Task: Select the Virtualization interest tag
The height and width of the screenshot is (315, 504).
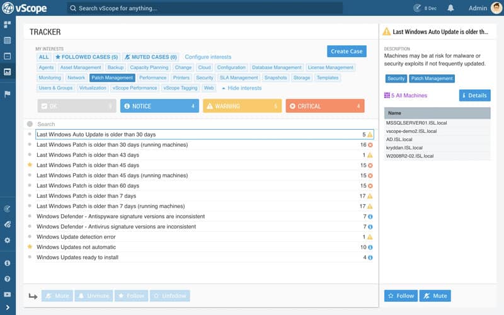Action: [x=93, y=88]
